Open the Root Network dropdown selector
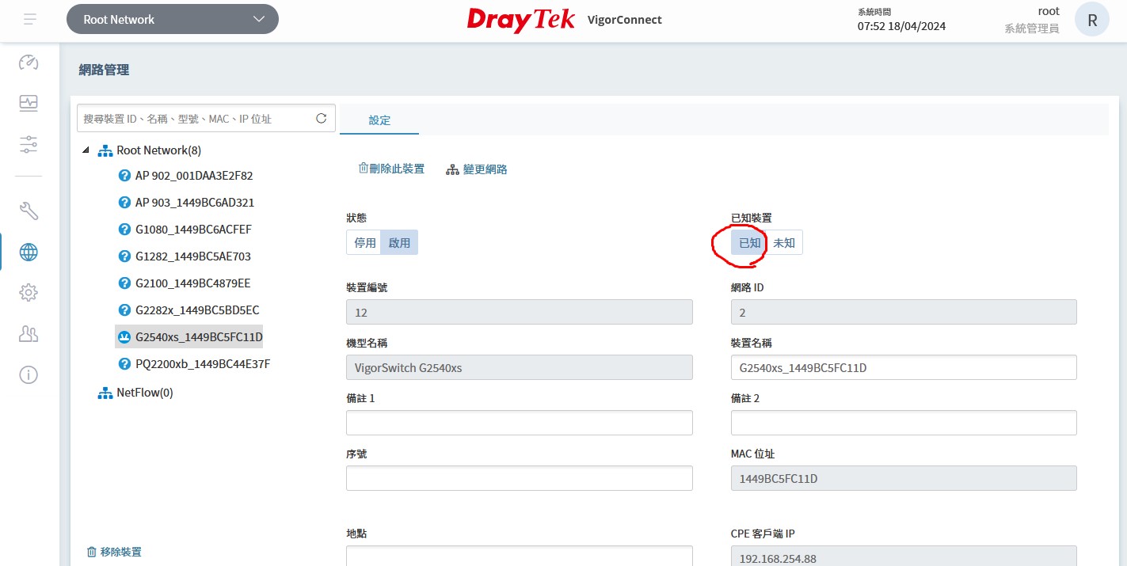Image resolution: width=1127 pixels, height=566 pixels. (173, 19)
